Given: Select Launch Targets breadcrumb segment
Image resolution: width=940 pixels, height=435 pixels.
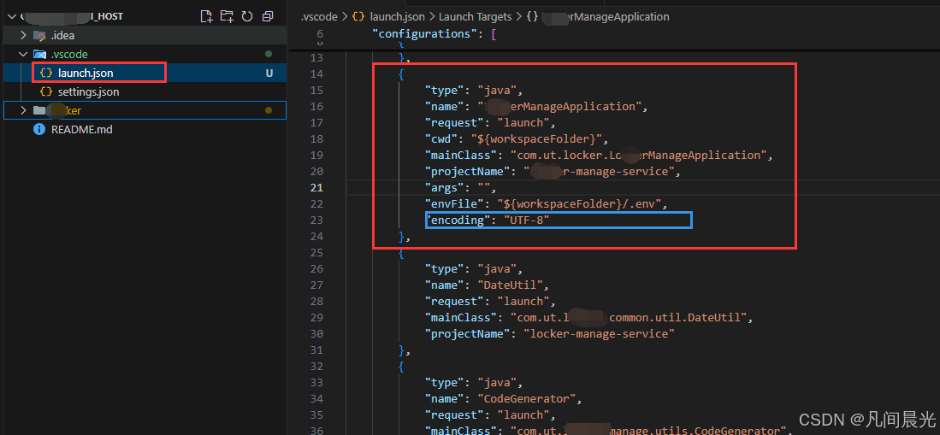Looking at the screenshot, I should 476,17.
